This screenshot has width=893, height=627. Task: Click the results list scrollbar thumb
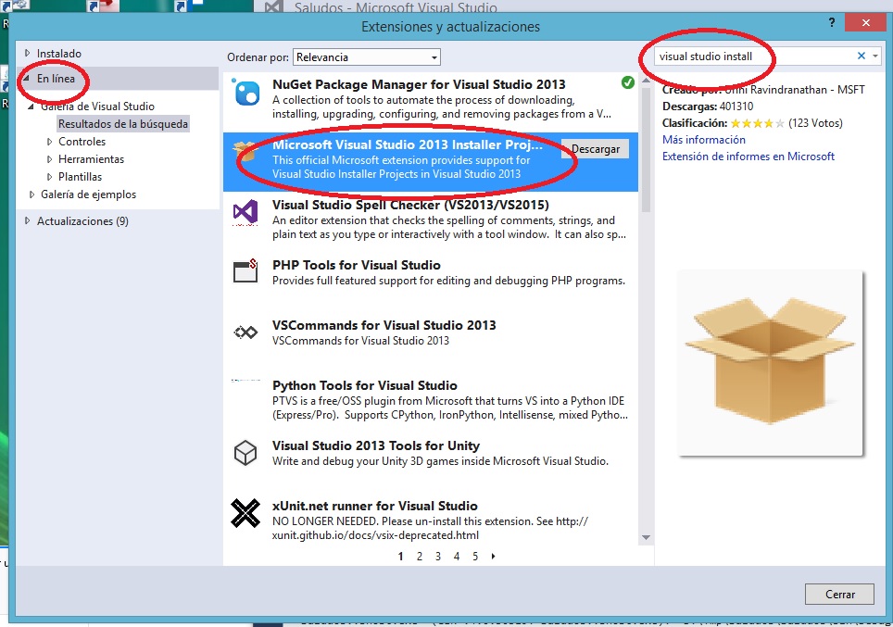point(646,151)
